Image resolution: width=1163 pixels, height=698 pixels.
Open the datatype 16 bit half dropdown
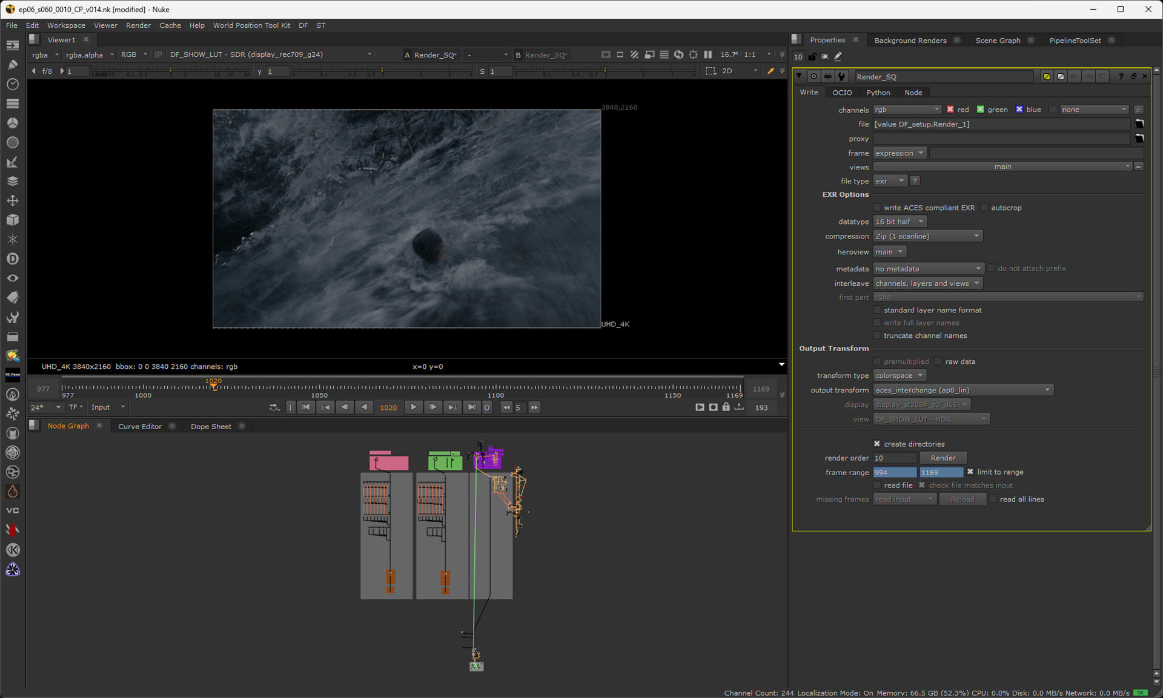tap(900, 222)
